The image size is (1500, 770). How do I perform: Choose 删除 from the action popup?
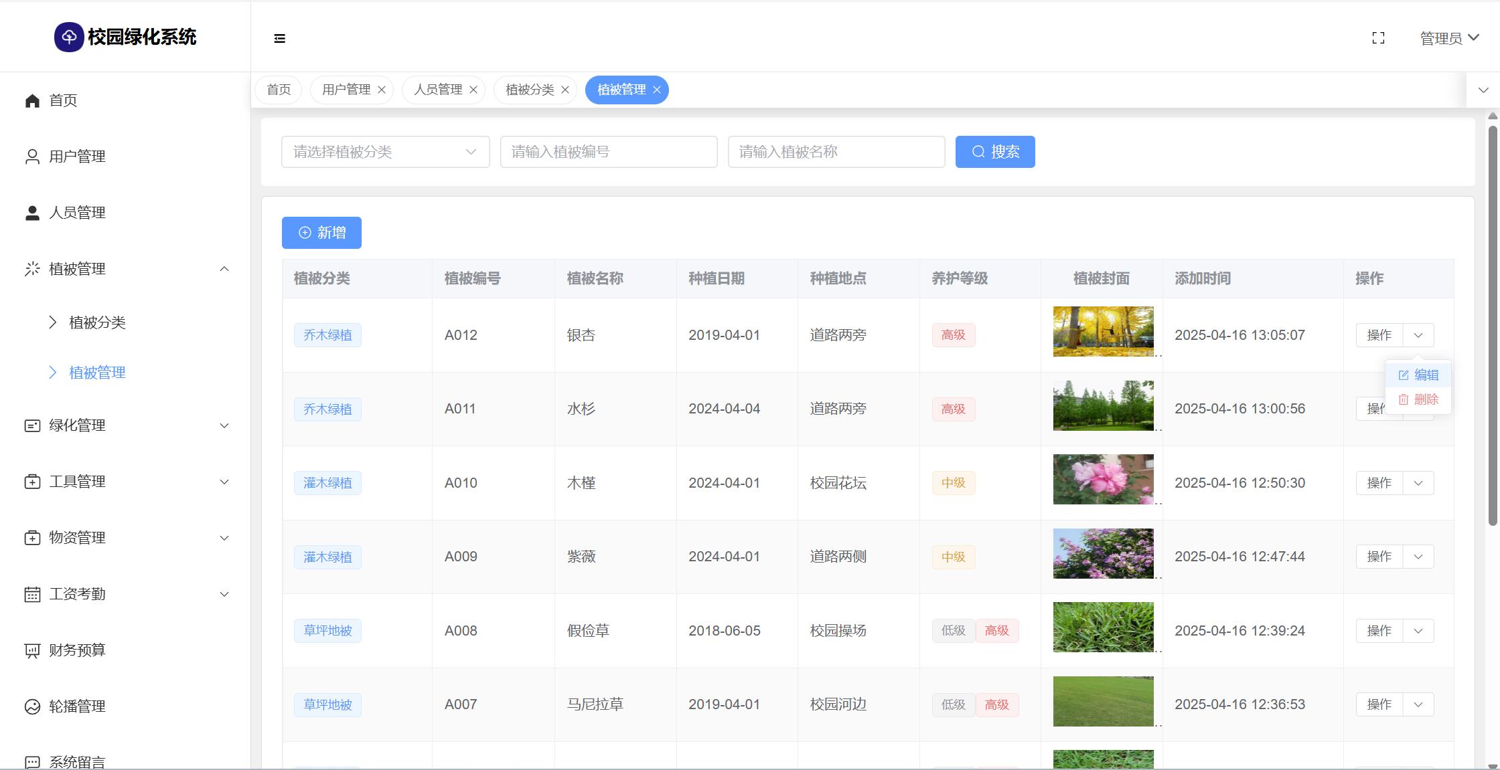point(1419,399)
